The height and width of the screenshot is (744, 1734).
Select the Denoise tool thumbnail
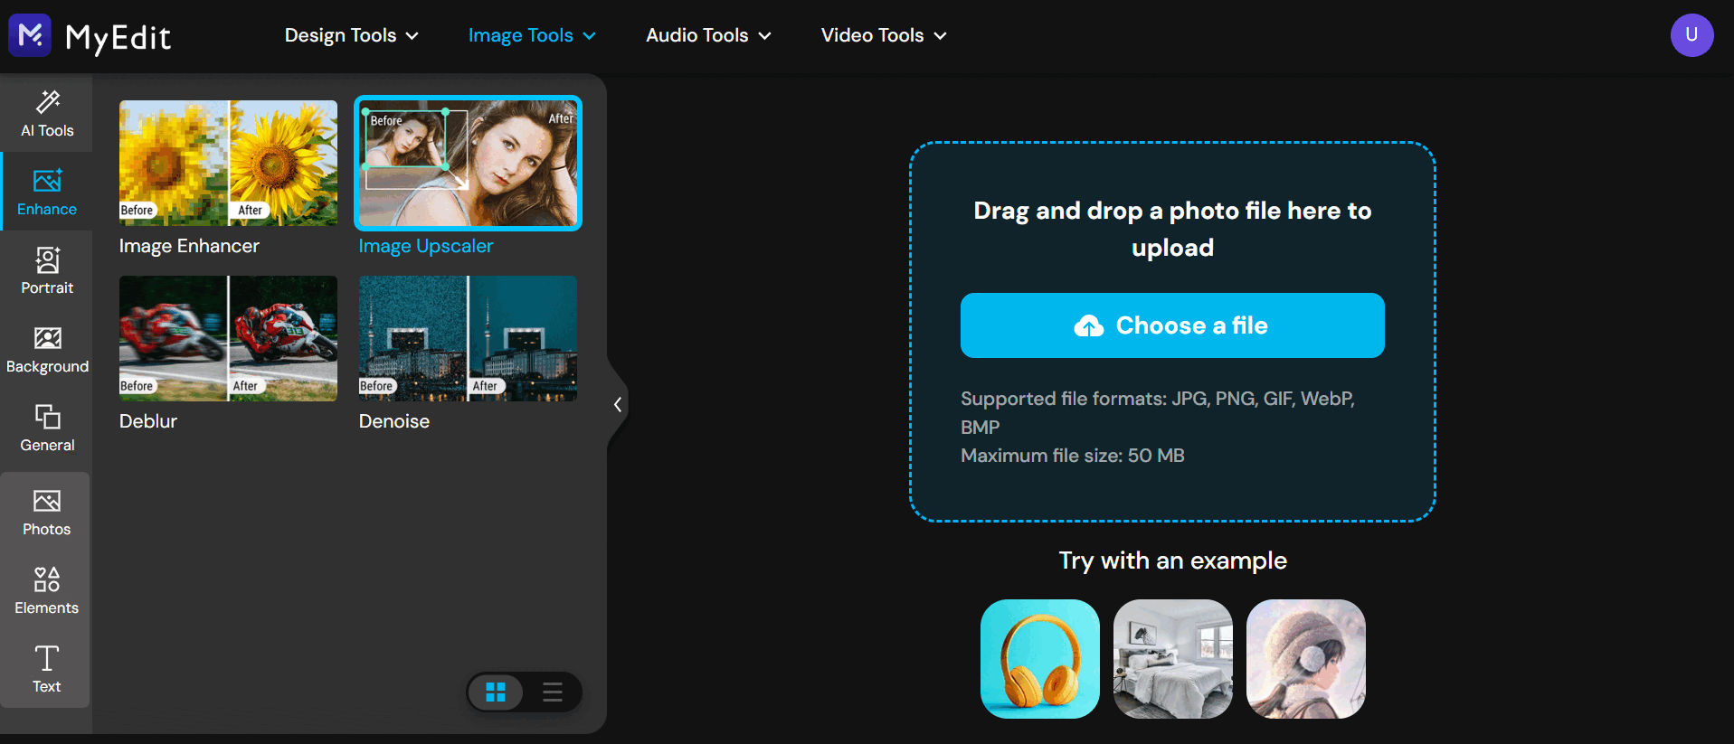(x=468, y=338)
